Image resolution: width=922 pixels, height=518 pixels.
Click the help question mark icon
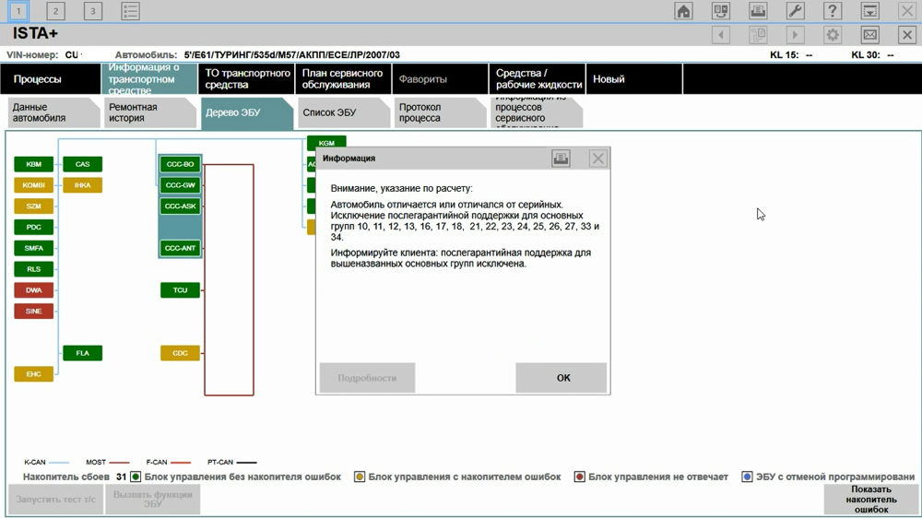click(x=833, y=11)
